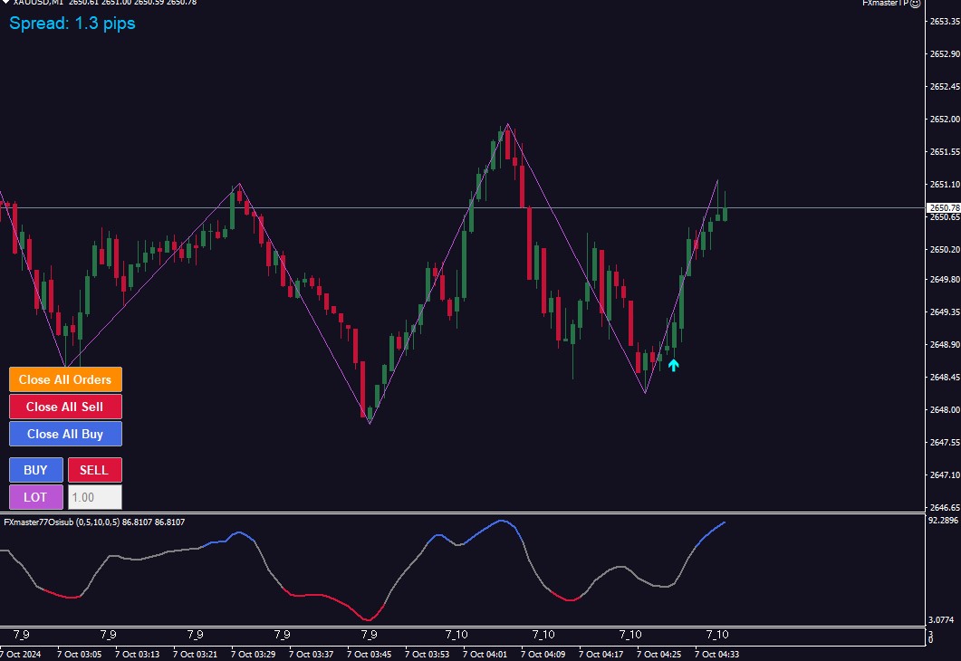Click price axis label 2648.00
The height and width of the screenshot is (661, 961).
pos(945,409)
